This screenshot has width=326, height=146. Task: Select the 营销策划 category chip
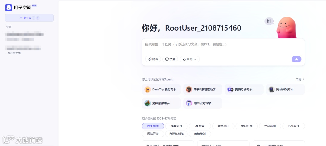[x=200, y=134]
